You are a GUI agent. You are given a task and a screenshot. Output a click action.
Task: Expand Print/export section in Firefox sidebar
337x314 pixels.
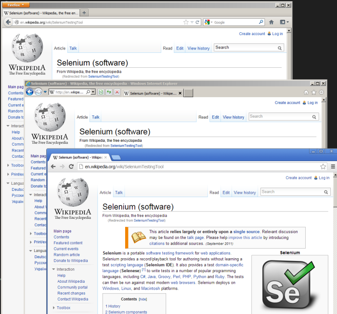tap(8, 174)
